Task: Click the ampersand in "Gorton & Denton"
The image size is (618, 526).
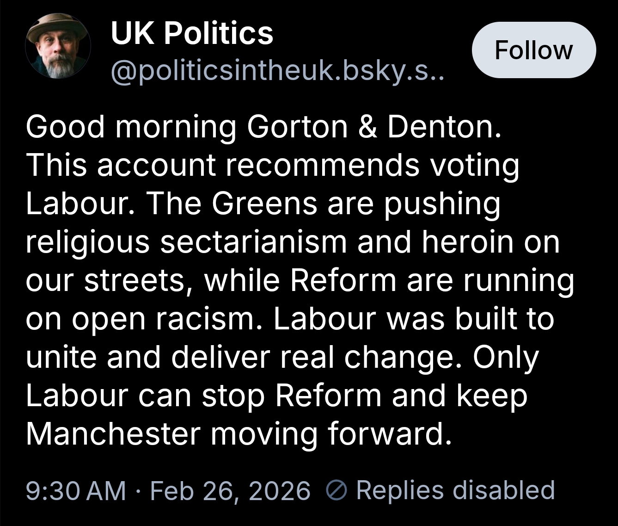Action: 367,126
